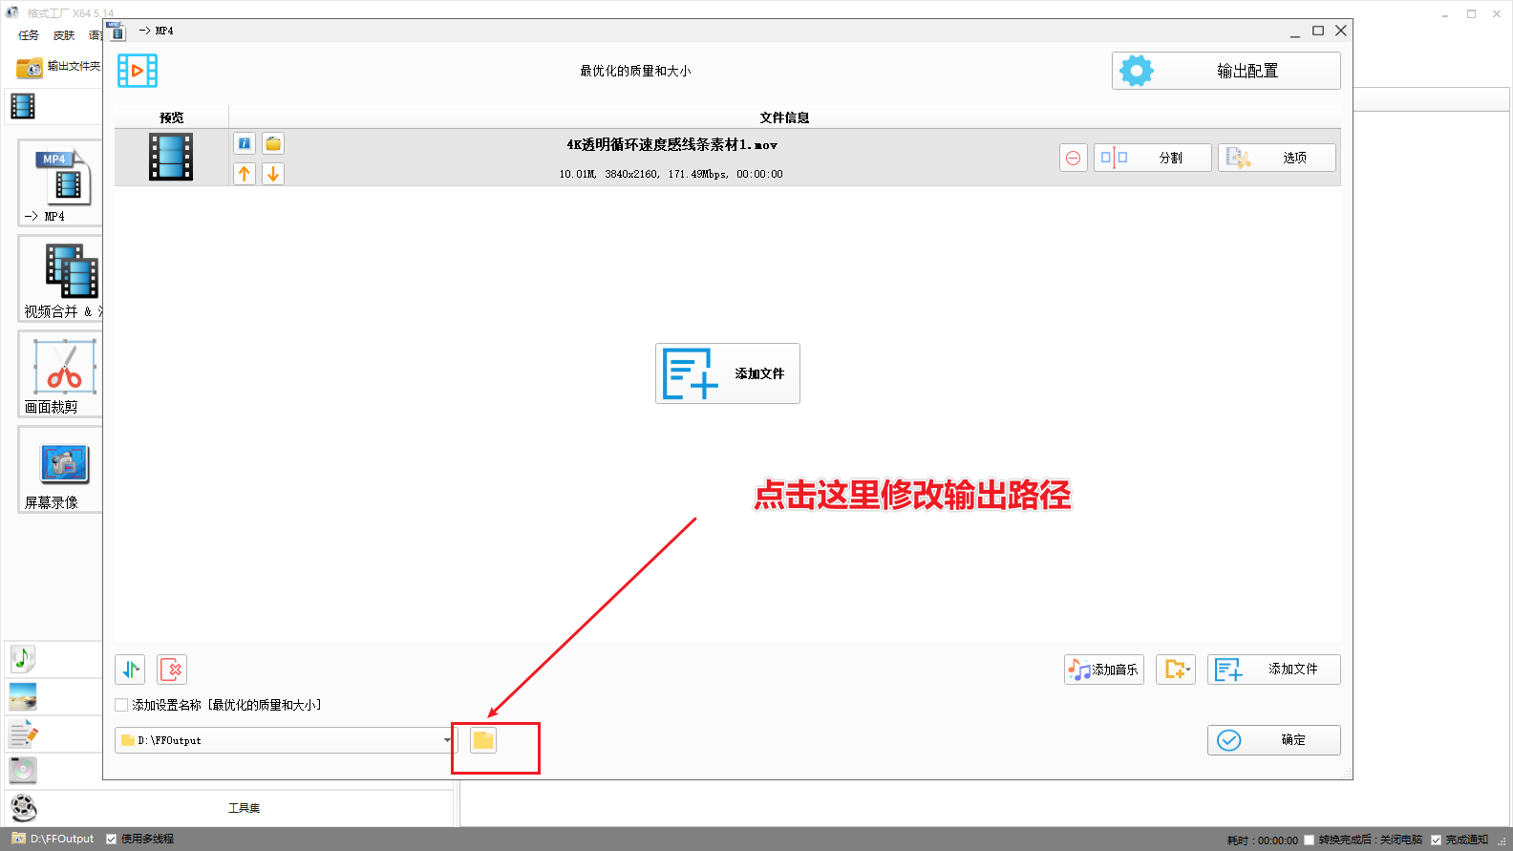1513x851 pixels.
Task: Toggle the 添加设置名称 checkbox
Action: click(x=121, y=705)
